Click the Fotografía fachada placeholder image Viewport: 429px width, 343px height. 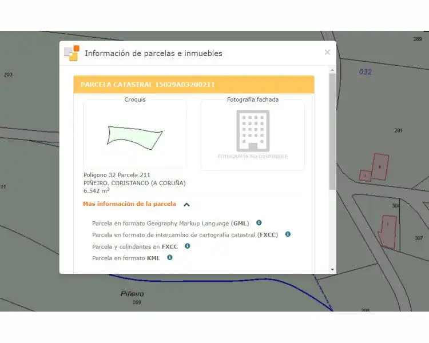click(x=253, y=134)
